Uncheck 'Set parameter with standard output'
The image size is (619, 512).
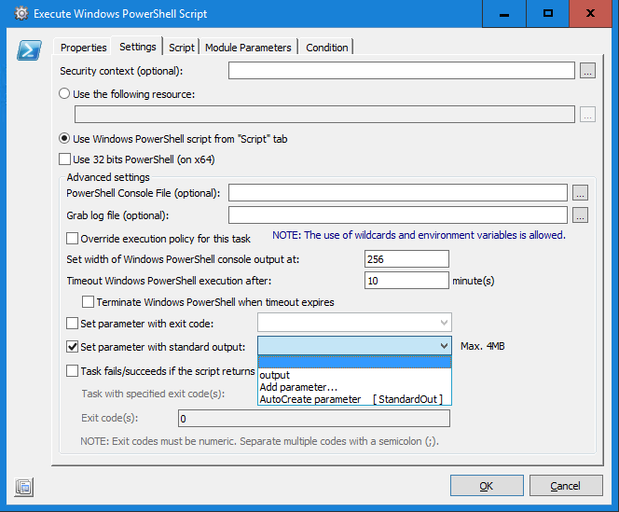click(x=72, y=347)
